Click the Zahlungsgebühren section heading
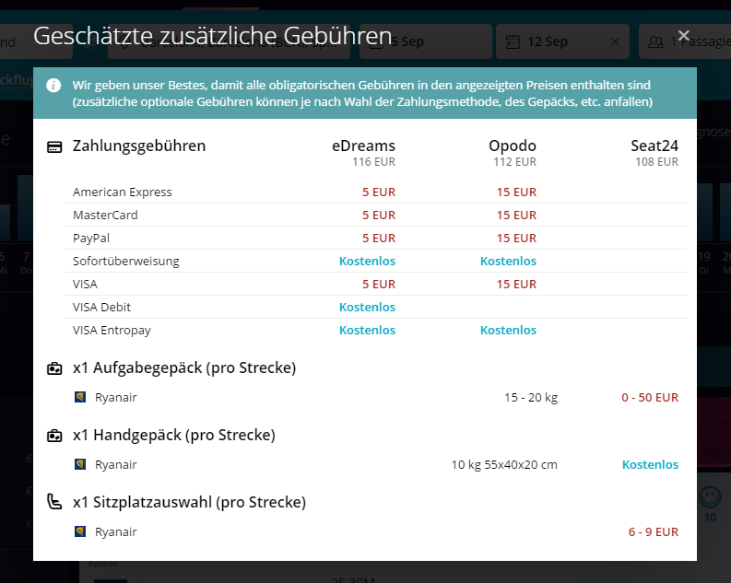The height and width of the screenshot is (583, 731). pyautogui.click(x=139, y=146)
